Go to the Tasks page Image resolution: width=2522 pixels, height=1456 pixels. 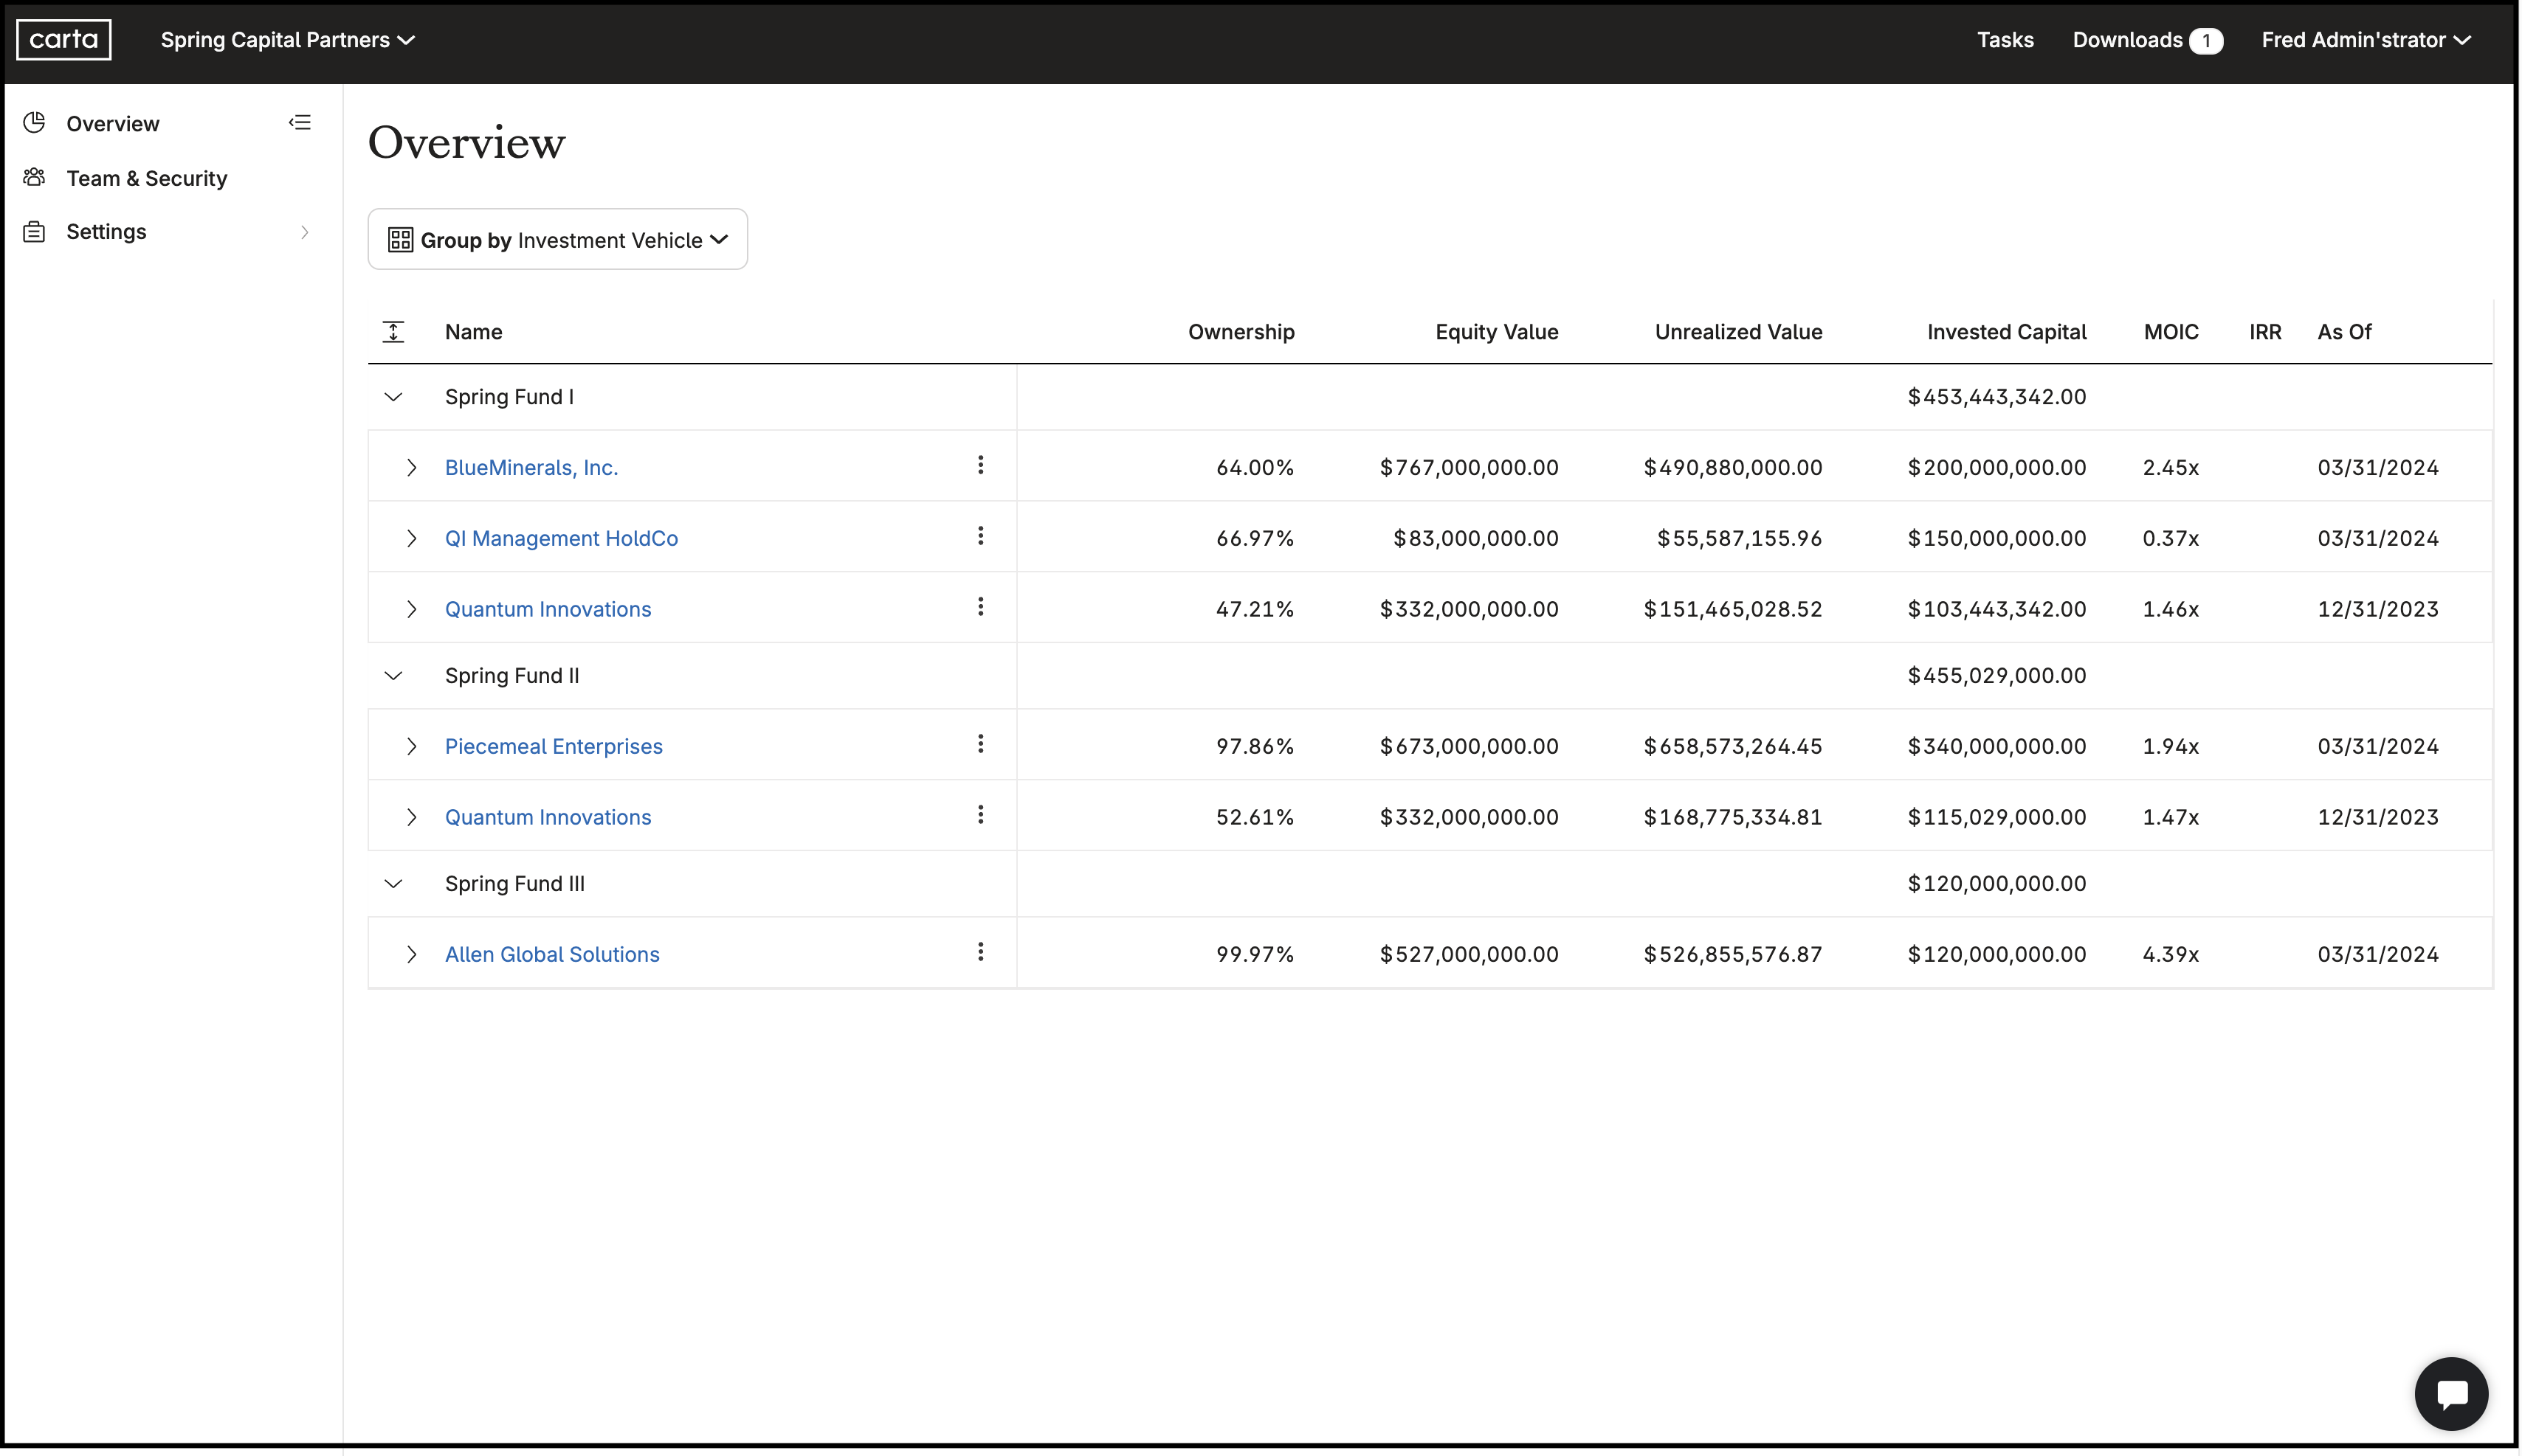click(2005, 40)
